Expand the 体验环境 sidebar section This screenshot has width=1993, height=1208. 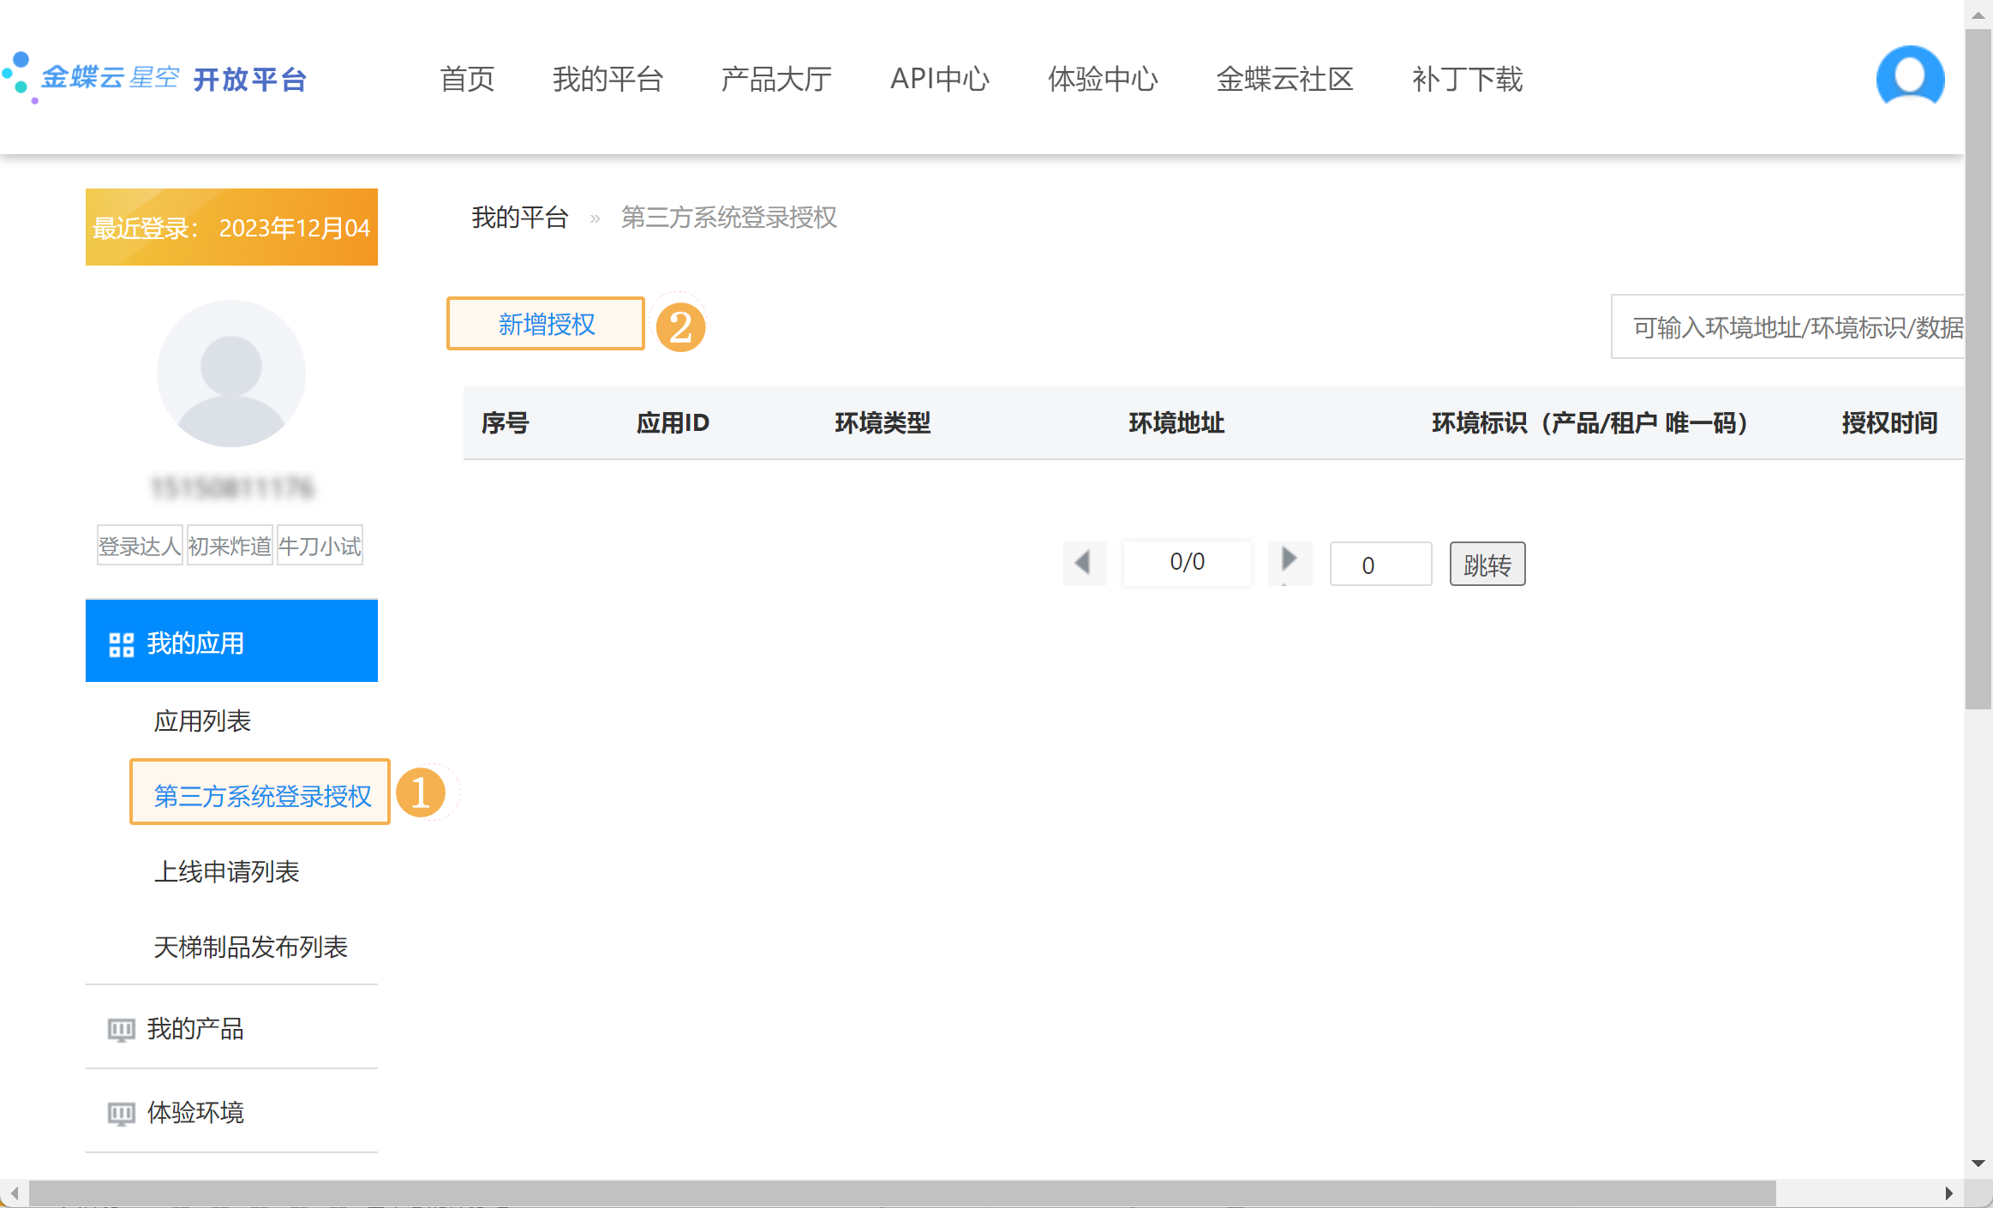(x=195, y=1112)
